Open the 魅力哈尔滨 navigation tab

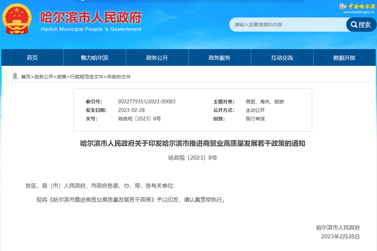coord(94,58)
